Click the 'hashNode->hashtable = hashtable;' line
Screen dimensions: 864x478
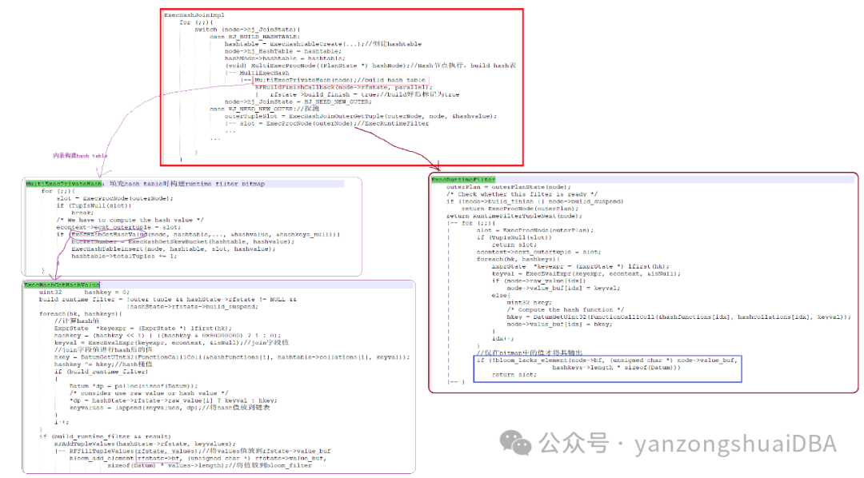[284, 58]
